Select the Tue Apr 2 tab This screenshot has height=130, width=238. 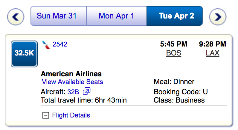pyautogui.click(x=176, y=16)
